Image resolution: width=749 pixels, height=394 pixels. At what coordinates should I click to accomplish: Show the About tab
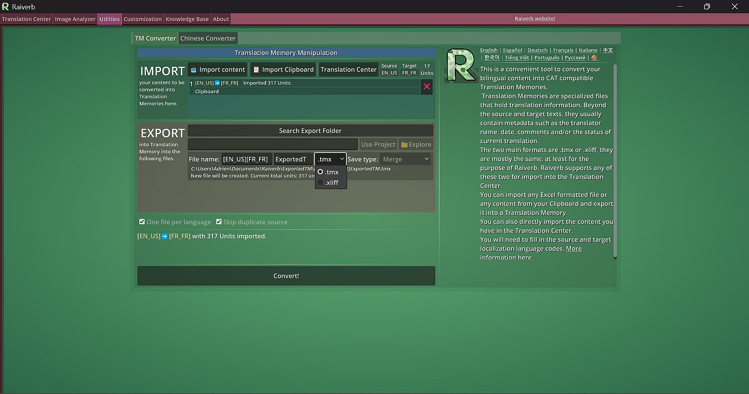(x=221, y=19)
